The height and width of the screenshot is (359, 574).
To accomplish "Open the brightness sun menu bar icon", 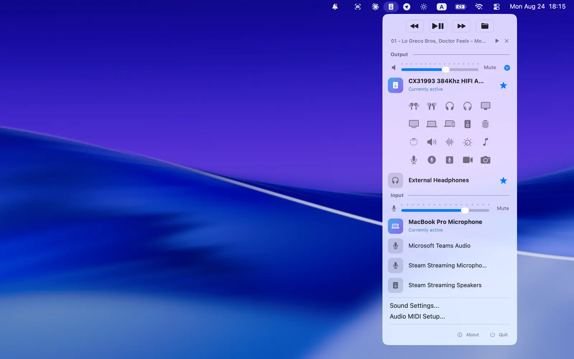I will pyautogui.click(x=424, y=6).
